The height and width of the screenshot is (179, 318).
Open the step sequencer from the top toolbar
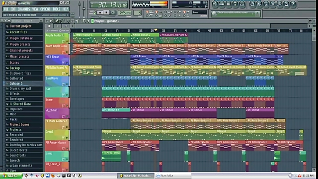pyautogui.click(x=222, y=4)
